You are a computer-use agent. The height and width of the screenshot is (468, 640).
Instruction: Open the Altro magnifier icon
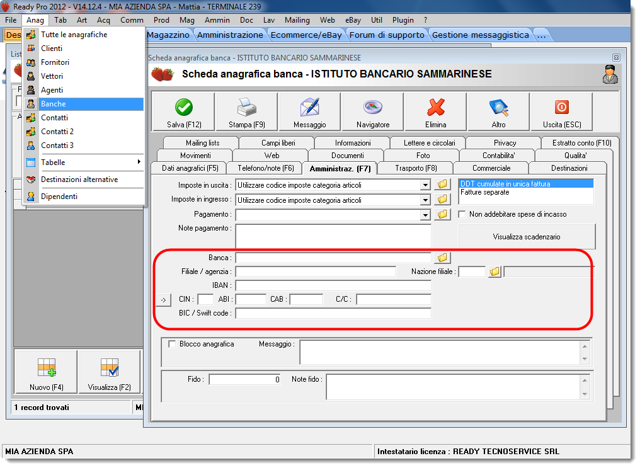pyautogui.click(x=499, y=107)
